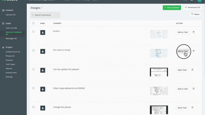Viewport: 205px width, 115px height.
Task: Click the NAME column header
Action: (42, 23)
